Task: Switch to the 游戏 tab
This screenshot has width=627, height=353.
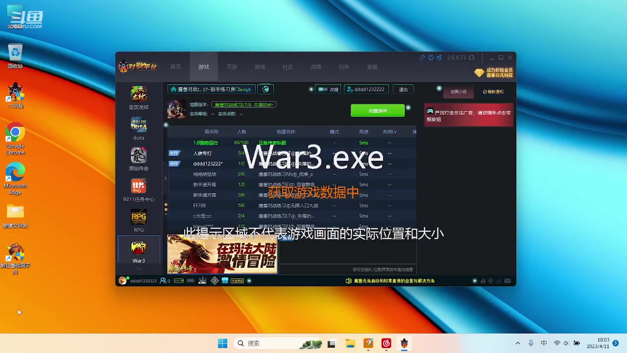Action: click(x=204, y=67)
